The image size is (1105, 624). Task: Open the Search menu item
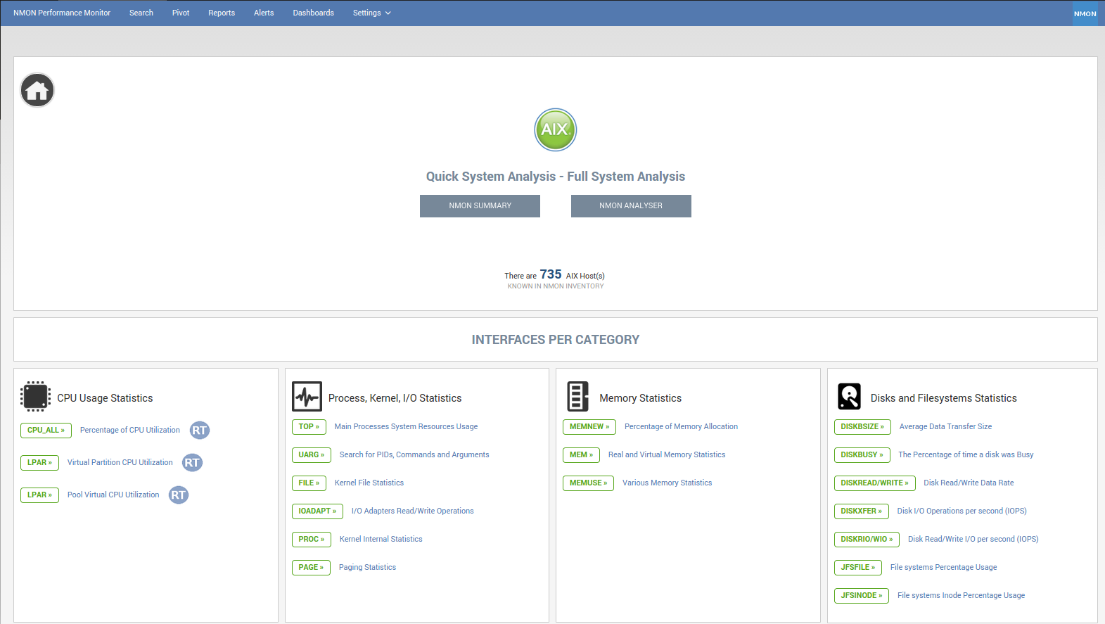[141, 13]
